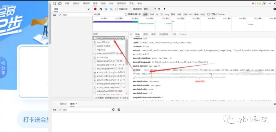Select the XHR request type filter
The width and height of the screenshot is (276, 132).
[152, 14]
